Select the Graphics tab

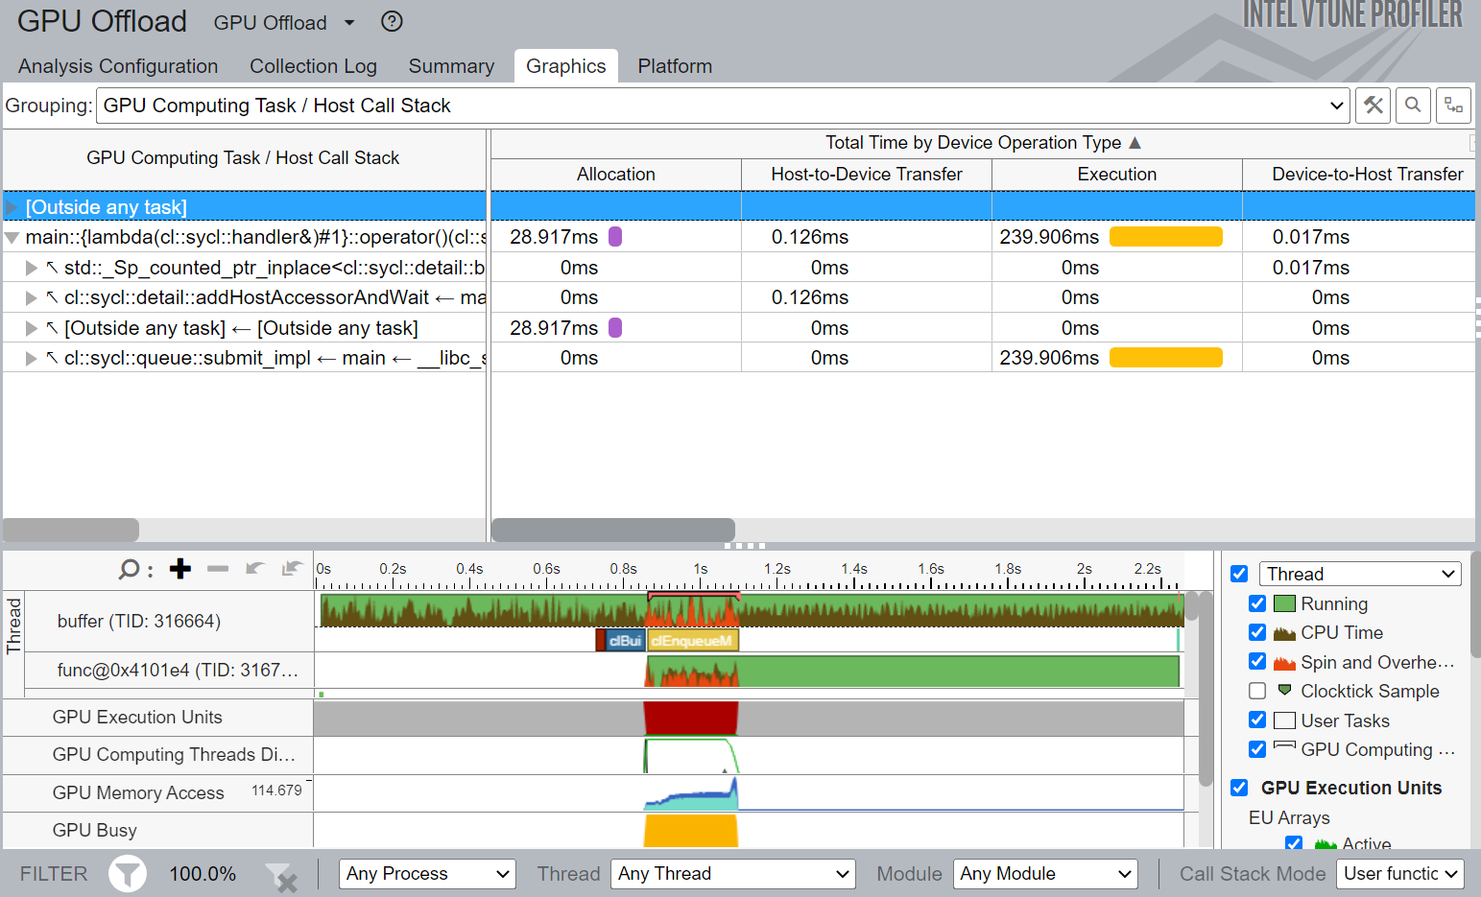coord(566,66)
